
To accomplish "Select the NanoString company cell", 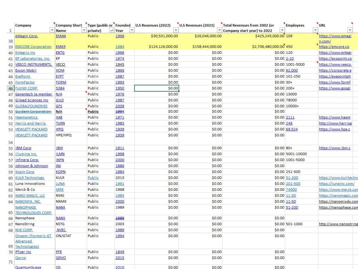I will 35,224.
